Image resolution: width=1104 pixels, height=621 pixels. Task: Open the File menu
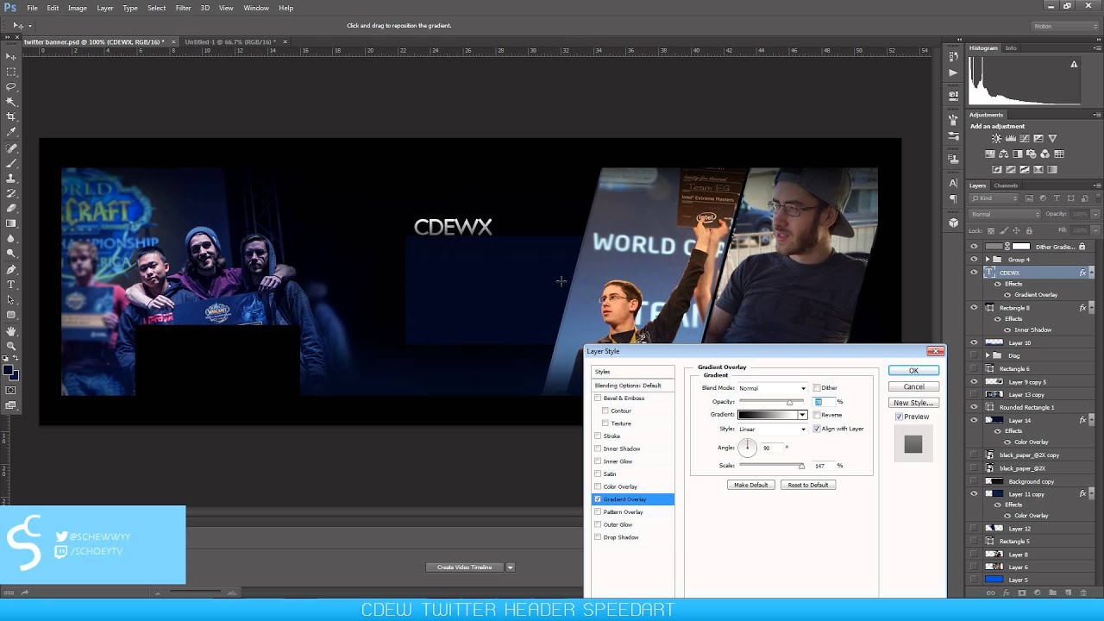[x=32, y=8]
